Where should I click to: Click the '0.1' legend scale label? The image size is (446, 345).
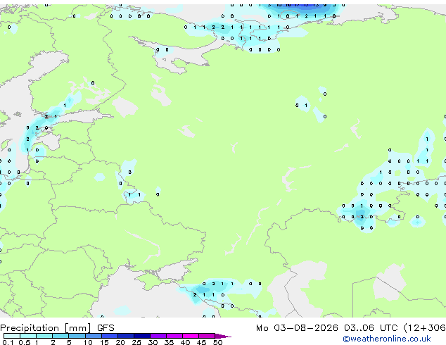point(8,342)
